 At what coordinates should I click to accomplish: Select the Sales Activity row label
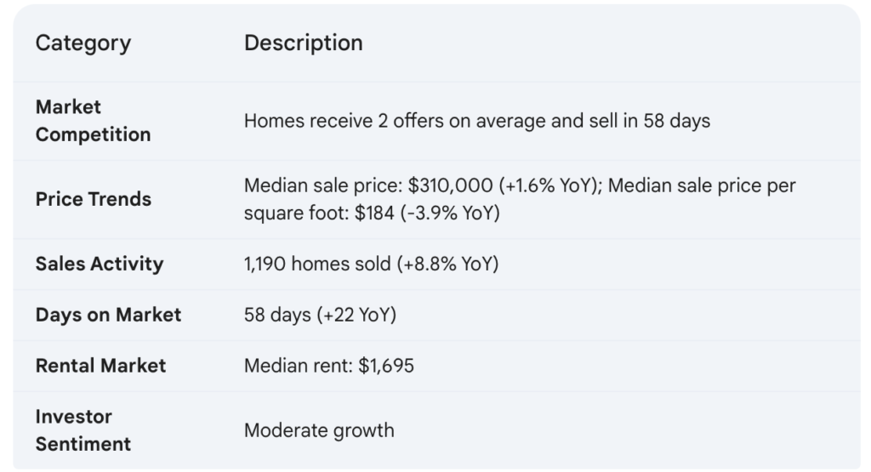[100, 264]
